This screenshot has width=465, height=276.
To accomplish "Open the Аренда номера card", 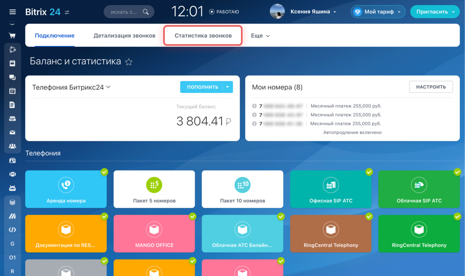I will click(66, 189).
